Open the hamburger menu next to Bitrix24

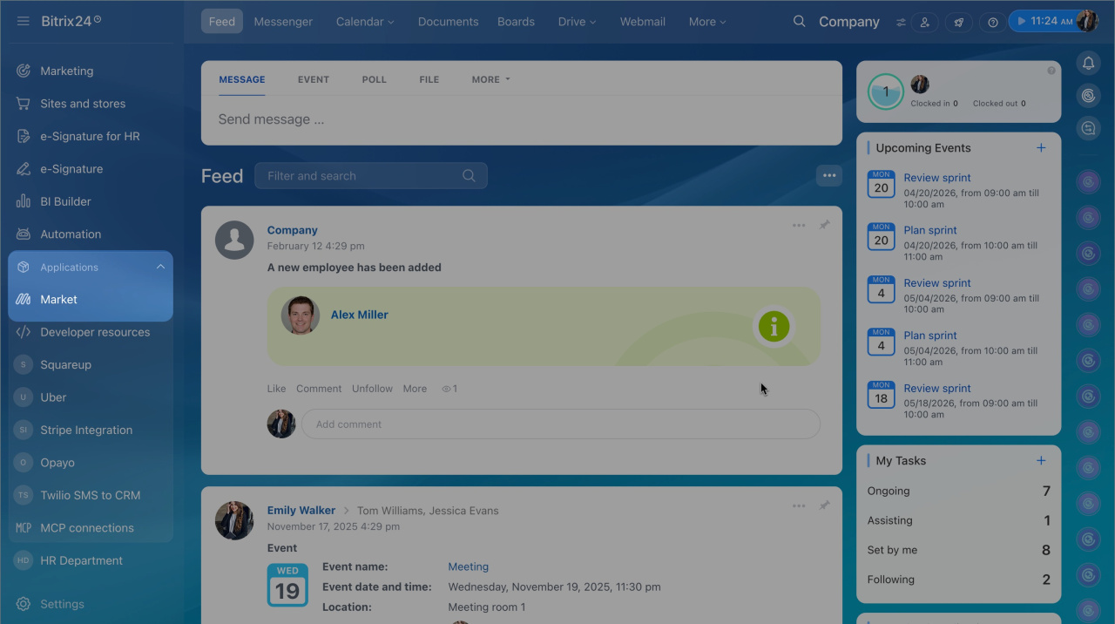24,21
